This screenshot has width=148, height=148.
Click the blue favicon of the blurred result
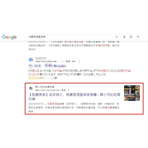pyautogui.click(x=31, y=60)
